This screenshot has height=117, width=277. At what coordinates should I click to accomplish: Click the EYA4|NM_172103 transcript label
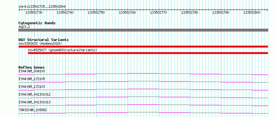click(x=32, y=87)
